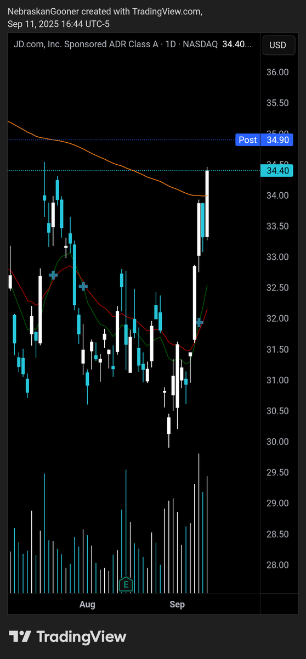This screenshot has height=659, width=306.
Task: Click the 32.50 price axis label
Action: (277, 288)
